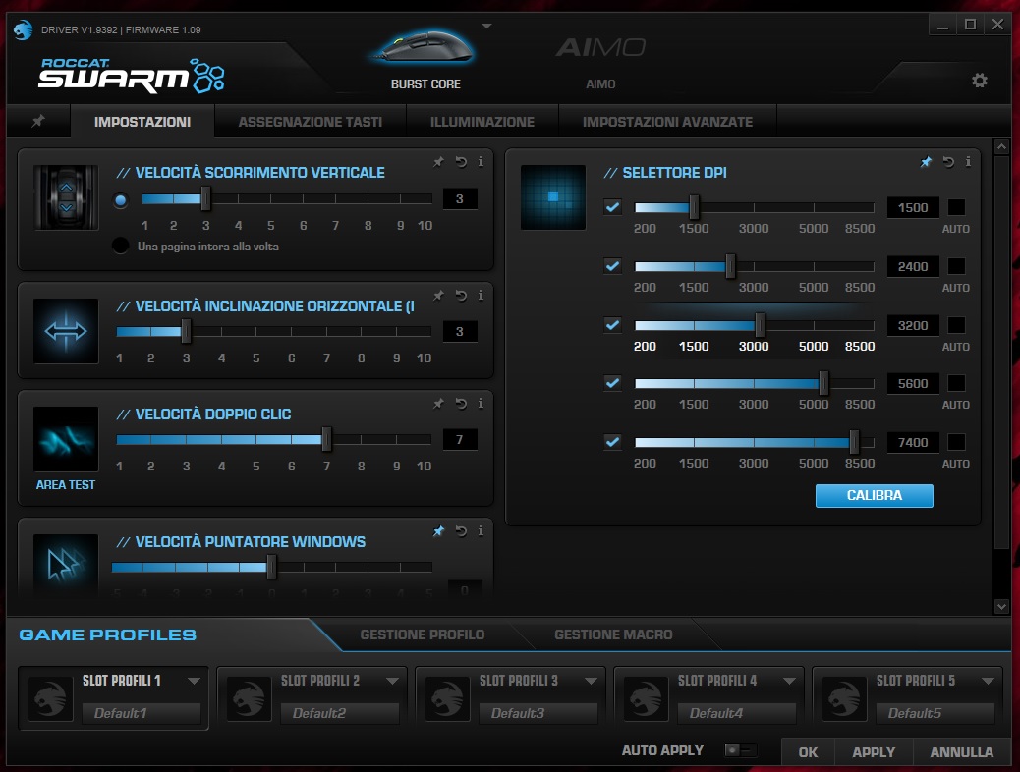Click the Calibra button

pyautogui.click(x=875, y=496)
